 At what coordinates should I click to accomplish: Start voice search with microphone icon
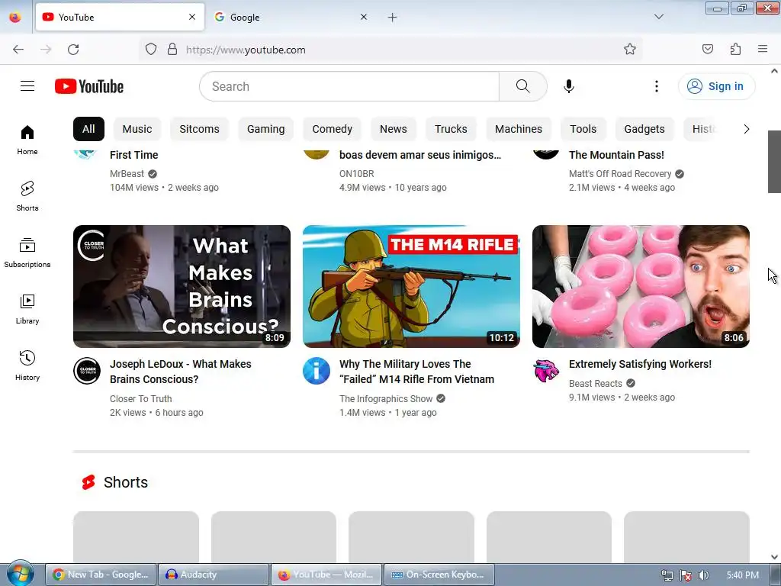(569, 86)
